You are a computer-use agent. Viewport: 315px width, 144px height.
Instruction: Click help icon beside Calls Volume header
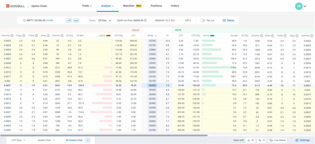click(x=62, y=36)
